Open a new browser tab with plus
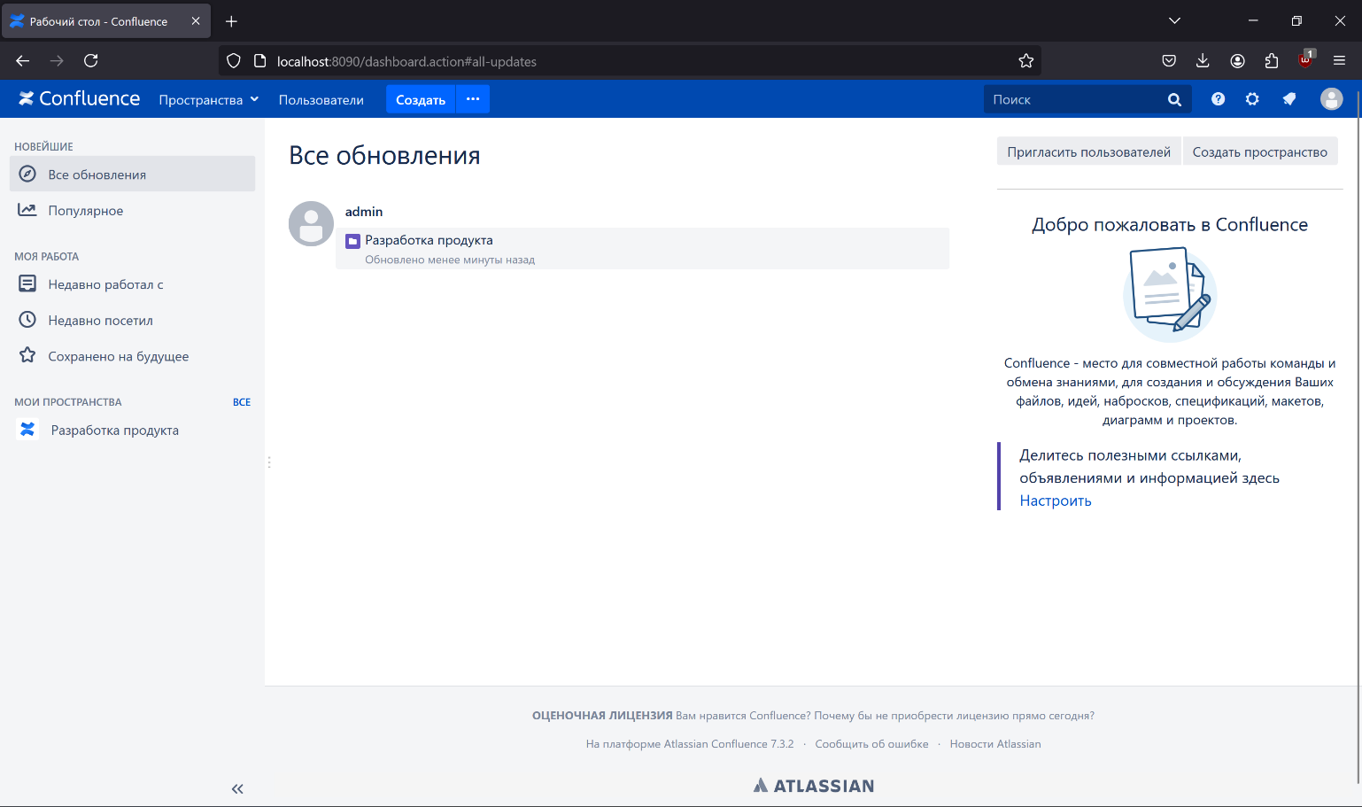The image size is (1362, 807). point(231,21)
